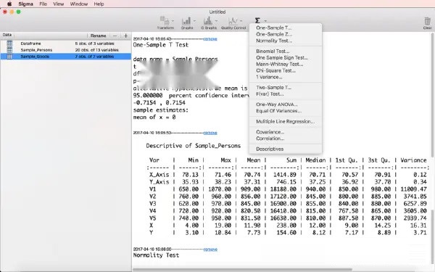Open the Apple menu
This screenshot has height=272, width=435.
9,4
